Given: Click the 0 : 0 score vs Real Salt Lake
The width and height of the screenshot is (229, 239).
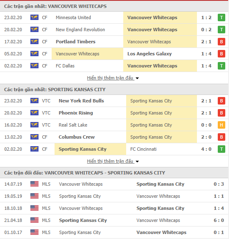Looking at the screenshot, I should [x=206, y=125].
